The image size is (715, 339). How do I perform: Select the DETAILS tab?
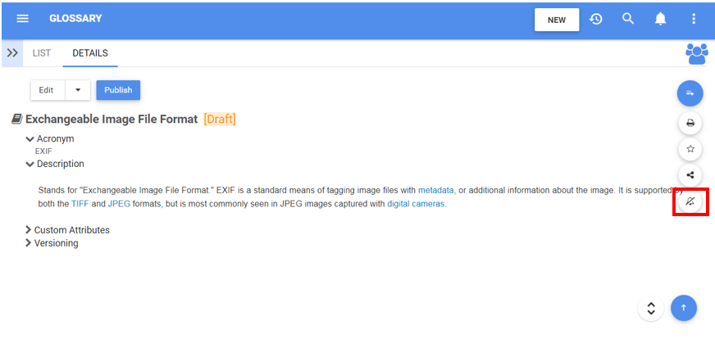(90, 53)
